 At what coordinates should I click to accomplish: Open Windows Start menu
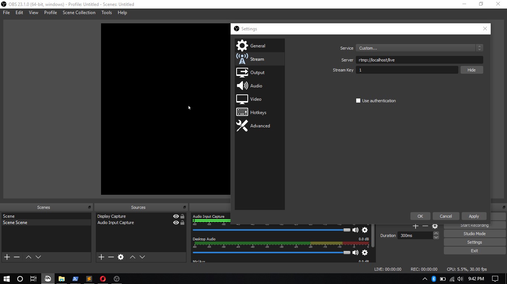[7, 279]
